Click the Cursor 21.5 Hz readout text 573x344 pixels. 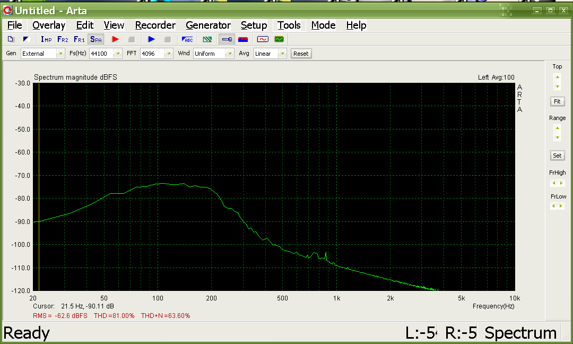[73, 306]
